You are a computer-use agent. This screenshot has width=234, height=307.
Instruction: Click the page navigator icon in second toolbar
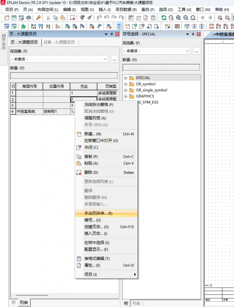click(120, 26)
